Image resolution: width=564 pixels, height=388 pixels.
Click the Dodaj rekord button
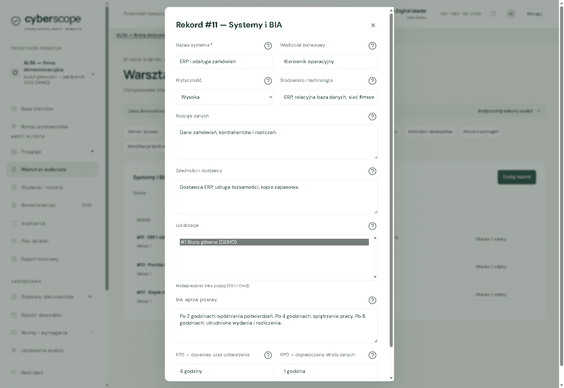[x=517, y=177]
